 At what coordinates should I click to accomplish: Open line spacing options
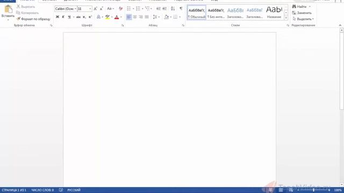point(155,17)
